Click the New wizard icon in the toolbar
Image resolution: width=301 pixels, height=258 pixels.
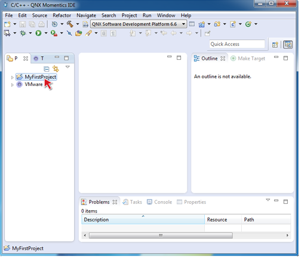pos(7,24)
